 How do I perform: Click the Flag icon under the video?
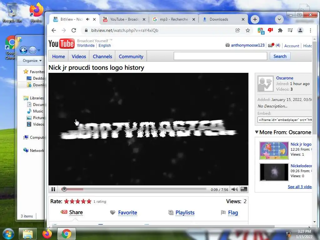click(223, 212)
